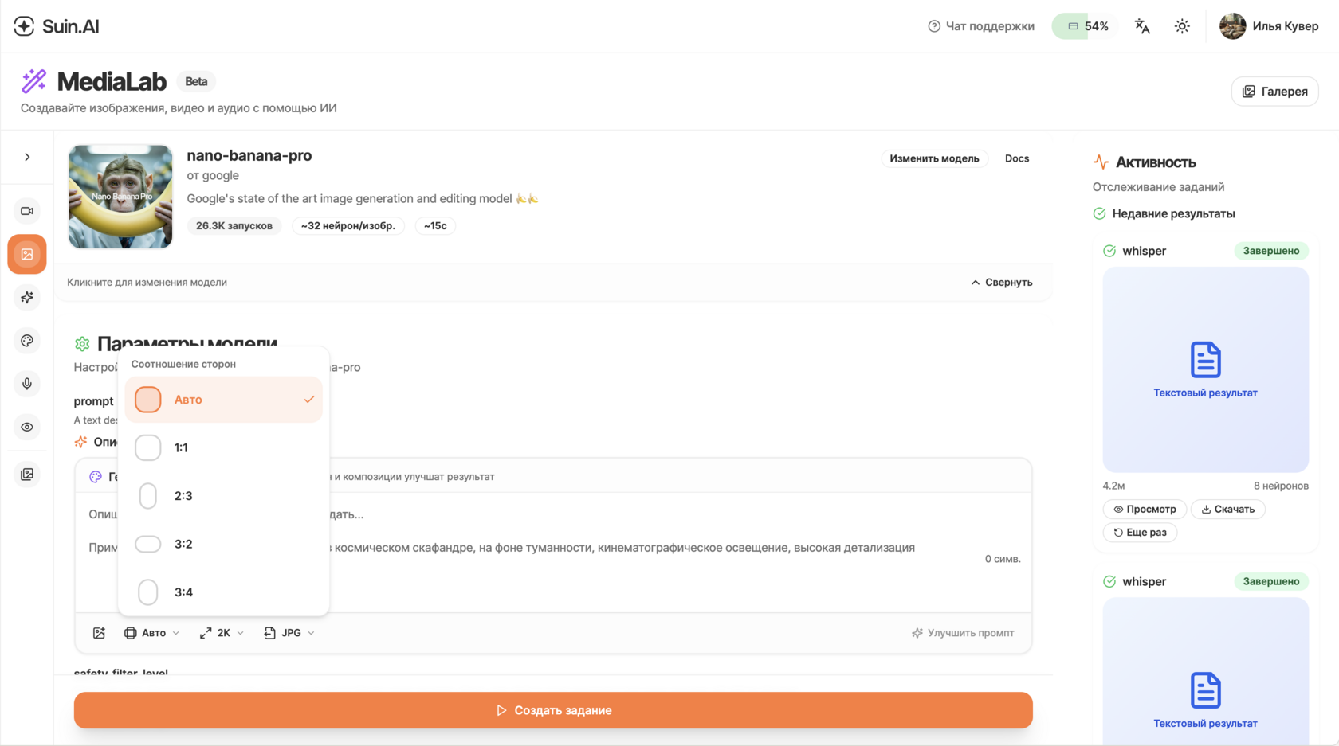Click the nano-banana-pro model thumbnail

pos(120,197)
